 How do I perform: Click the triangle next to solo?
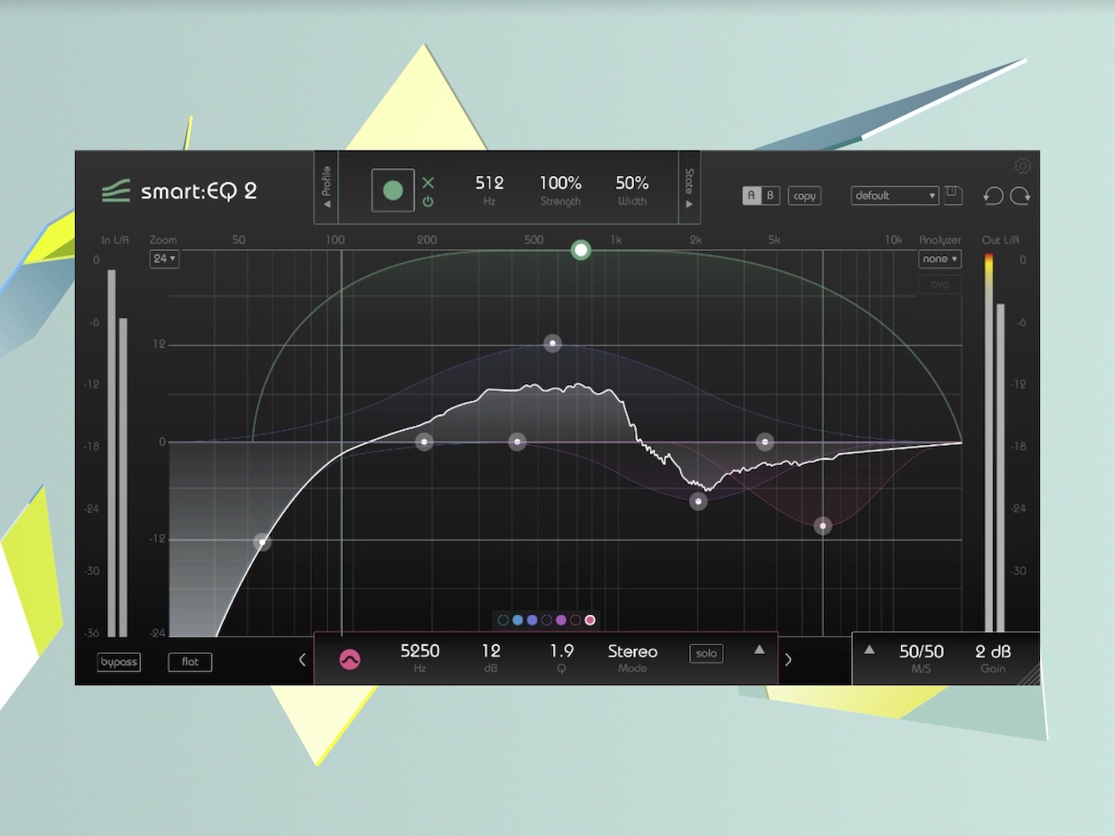click(759, 650)
